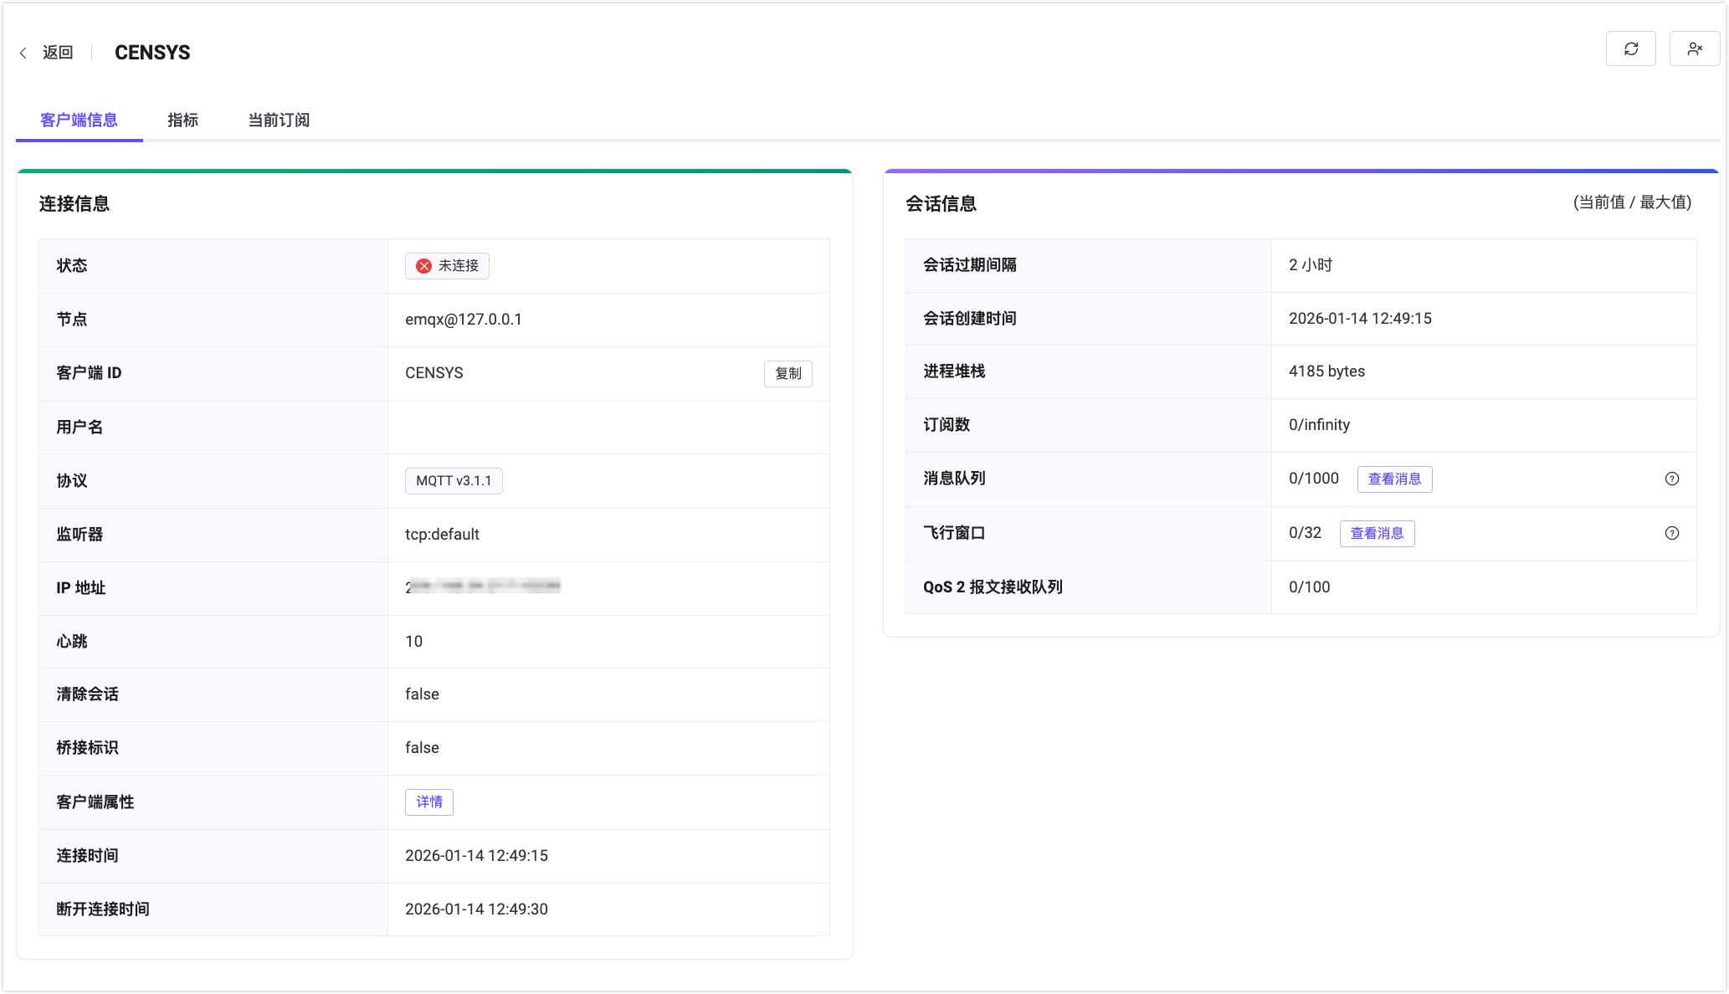Click the 返回 back link

(x=57, y=52)
